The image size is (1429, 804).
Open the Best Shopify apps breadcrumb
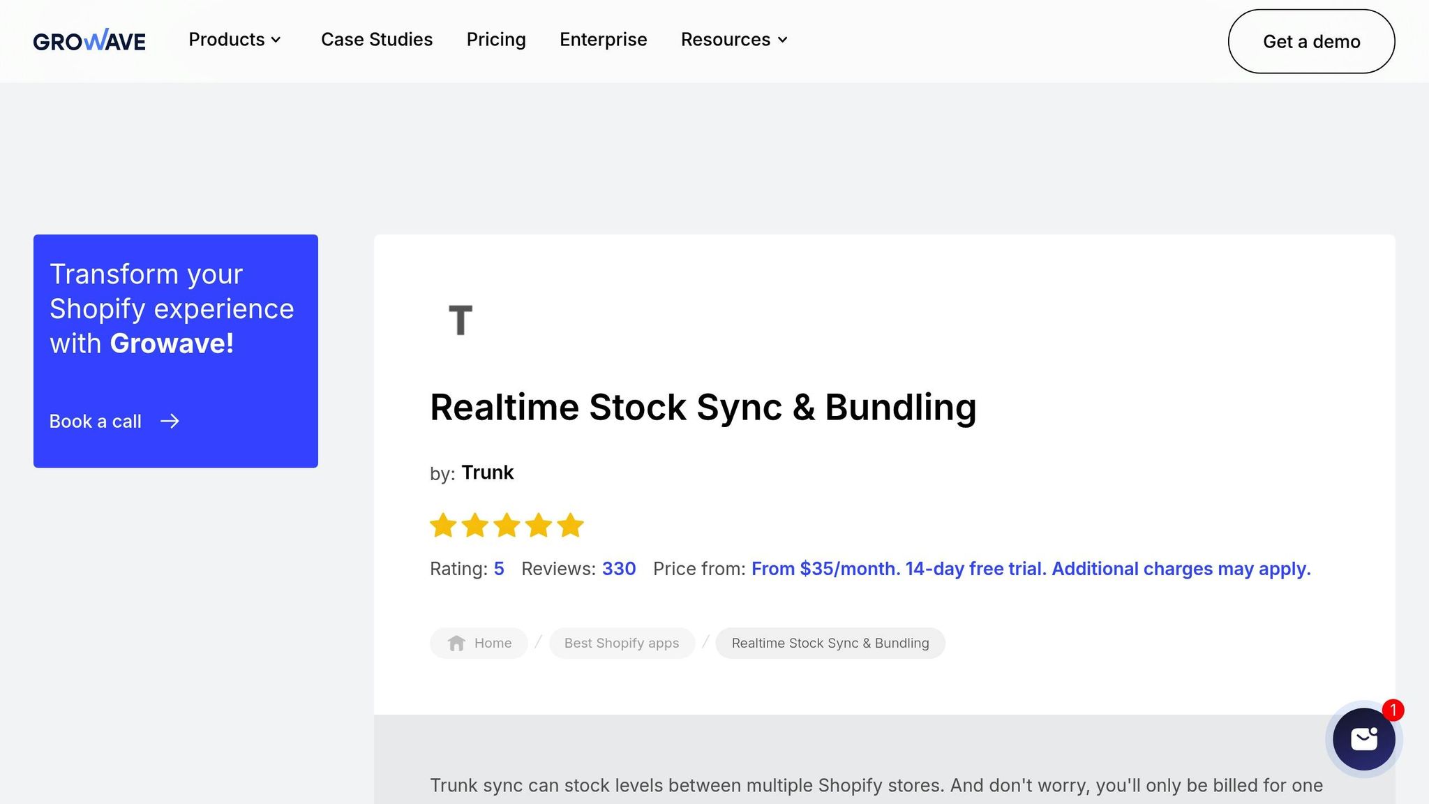pos(622,643)
